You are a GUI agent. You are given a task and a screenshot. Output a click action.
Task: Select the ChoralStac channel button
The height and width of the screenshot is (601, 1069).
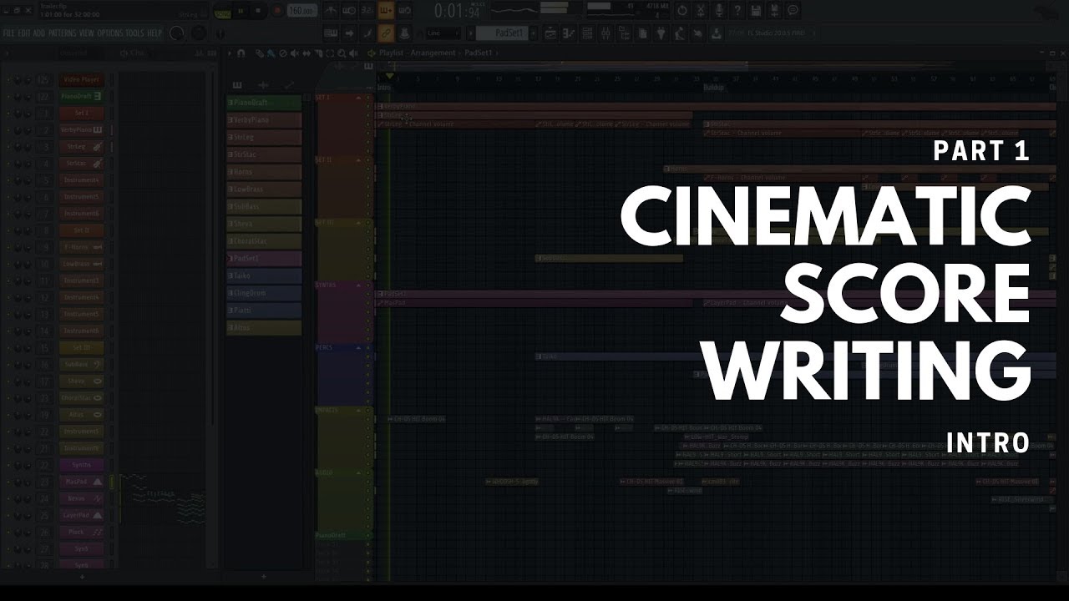click(82, 399)
